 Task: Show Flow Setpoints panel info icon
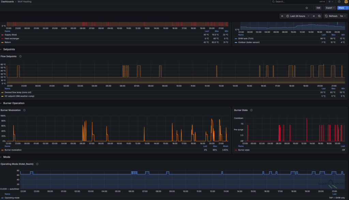20,56
